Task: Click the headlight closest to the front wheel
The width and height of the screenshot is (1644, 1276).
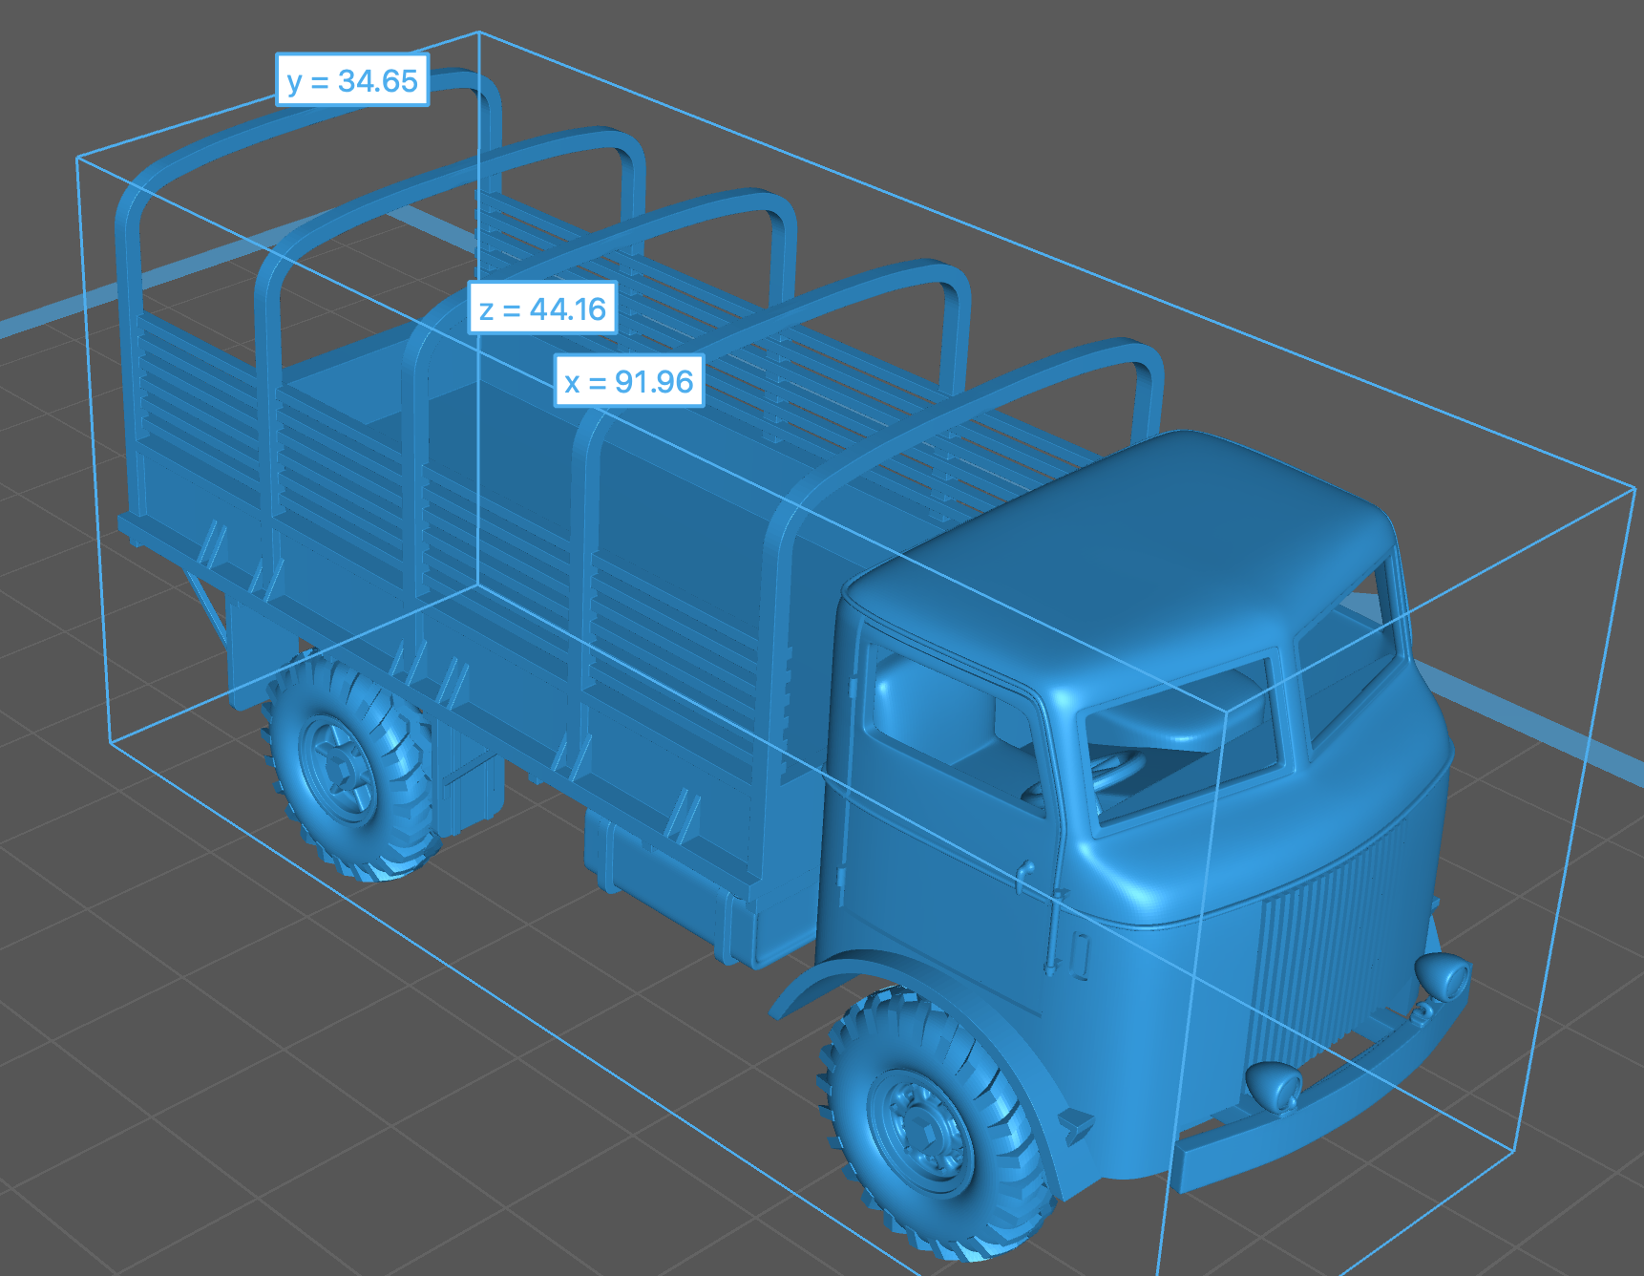Action: click(1274, 1085)
